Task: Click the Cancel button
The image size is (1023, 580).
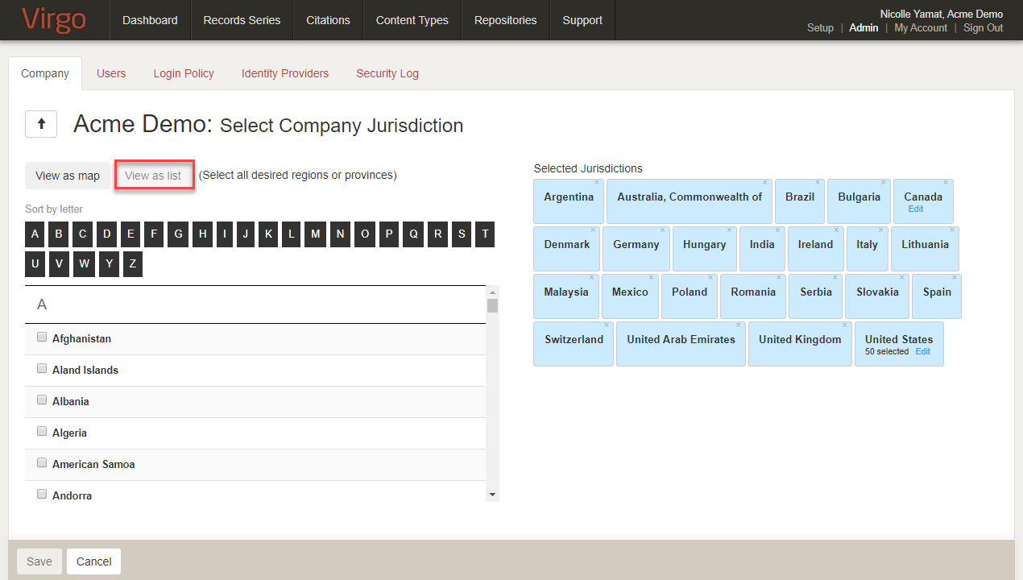Action: 93,561
